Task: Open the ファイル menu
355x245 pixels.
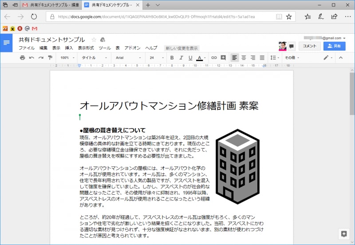Action: [x=27, y=48]
